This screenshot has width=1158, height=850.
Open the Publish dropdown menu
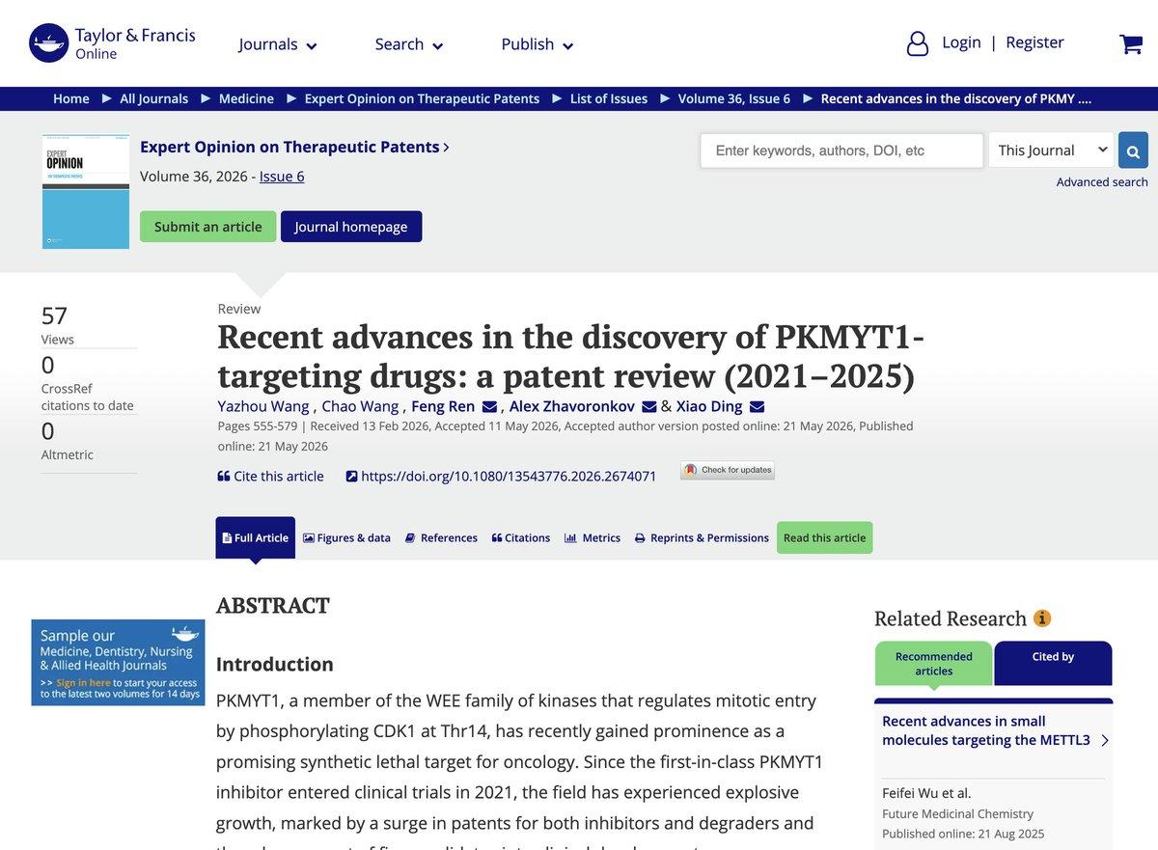click(538, 44)
